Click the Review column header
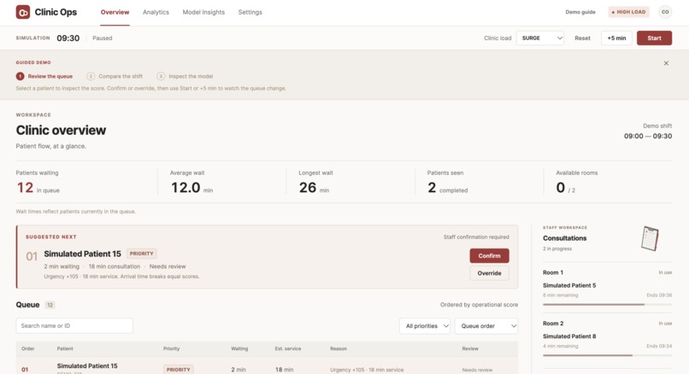689x374 pixels. coord(470,348)
